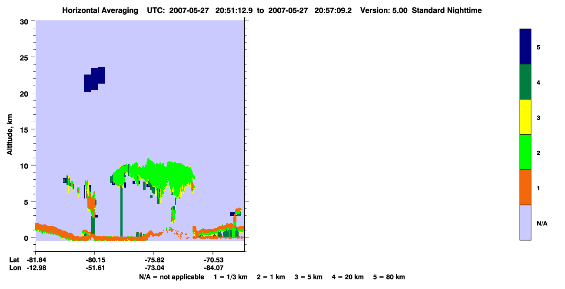Click the dark blue 80 km feature above 20 km
The height and width of the screenshot is (289, 565).
[94, 79]
